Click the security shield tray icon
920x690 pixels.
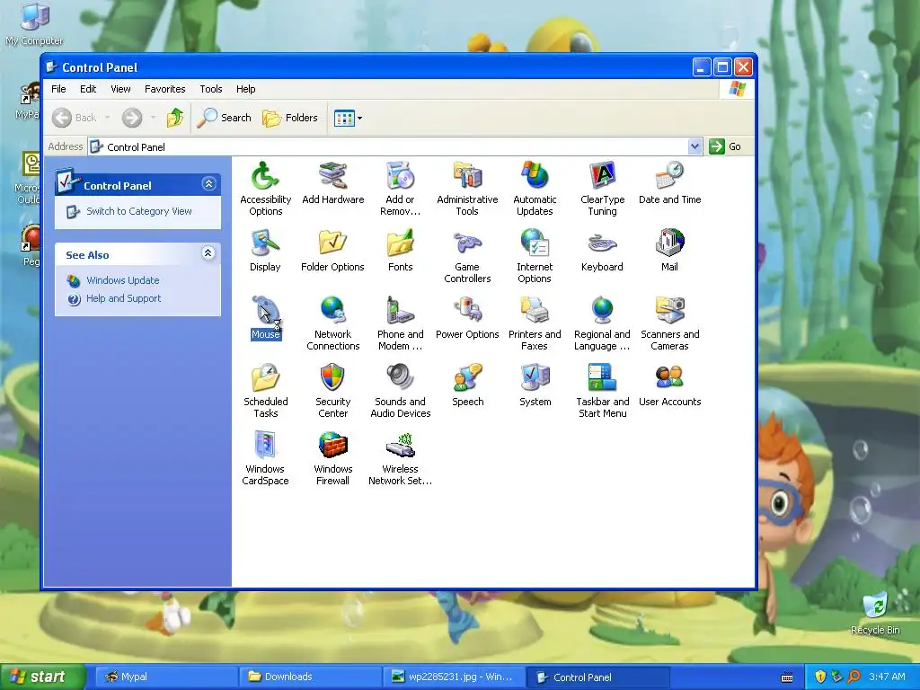tap(820, 677)
